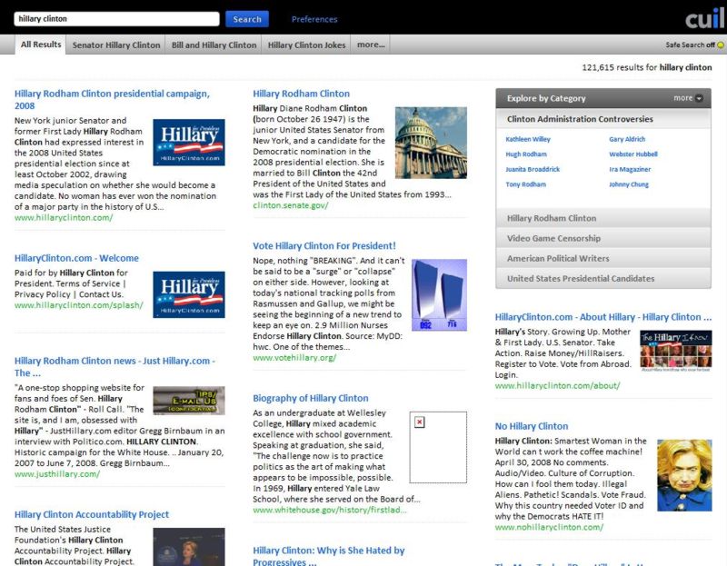Image resolution: width=727 pixels, height=566 pixels.
Task: Open Juanita Broaddrick category link
Action: [533, 169]
